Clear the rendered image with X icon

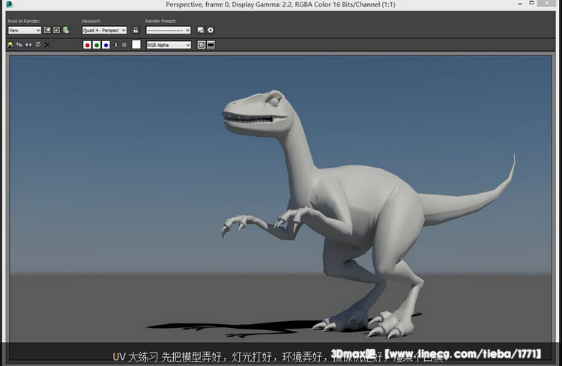[47, 45]
